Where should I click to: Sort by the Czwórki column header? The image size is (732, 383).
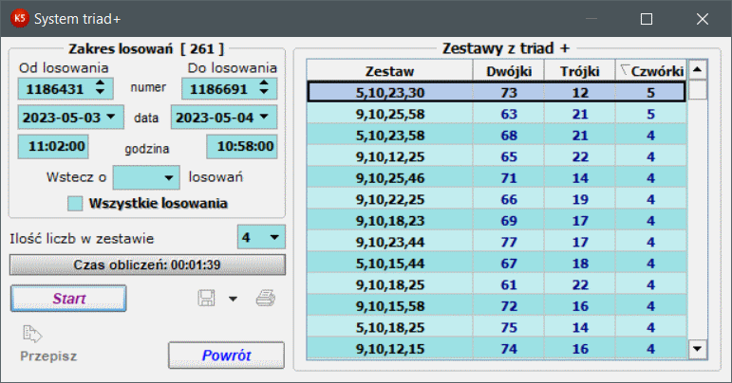tap(651, 71)
